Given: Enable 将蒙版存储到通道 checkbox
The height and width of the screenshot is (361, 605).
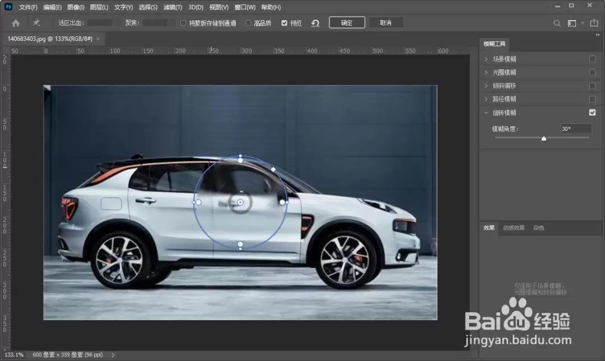Looking at the screenshot, I should click(x=183, y=23).
